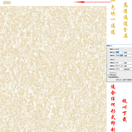132x132 pixels.
Task: Disable the Resample Image checkbox
Action: 109,77
